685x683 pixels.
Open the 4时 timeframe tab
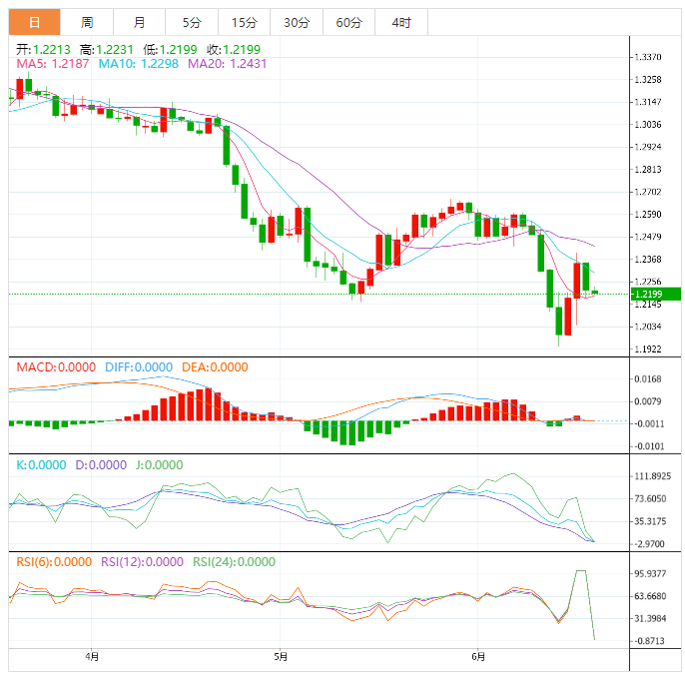pyautogui.click(x=401, y=22)
